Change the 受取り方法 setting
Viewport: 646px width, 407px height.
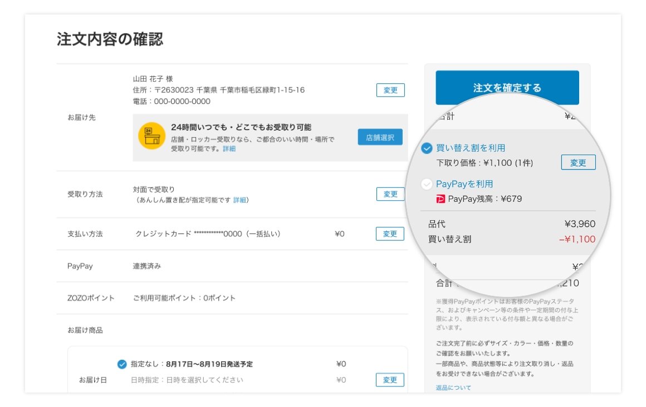[x=390, y=194]
